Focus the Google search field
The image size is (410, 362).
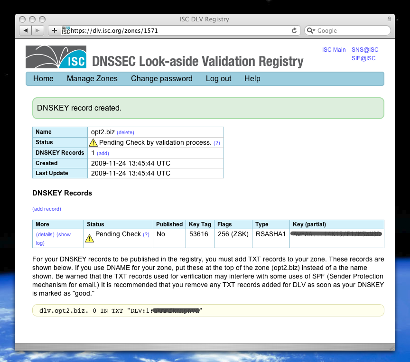click(x=347, y=30)
